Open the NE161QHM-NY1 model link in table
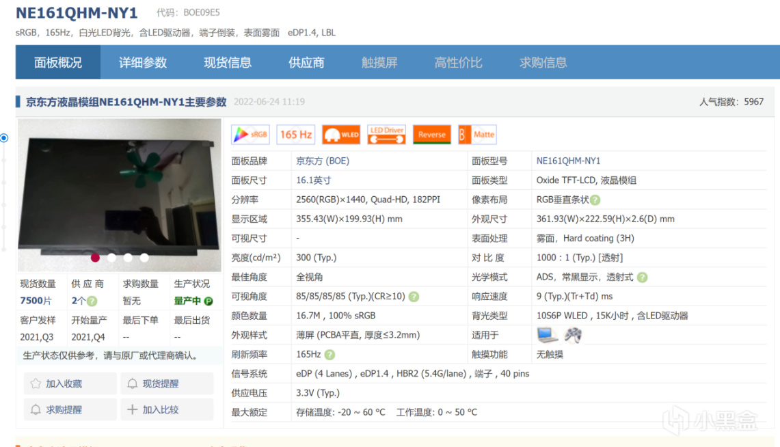The height and width of the screenshot is (447, 780). point(568,161)
